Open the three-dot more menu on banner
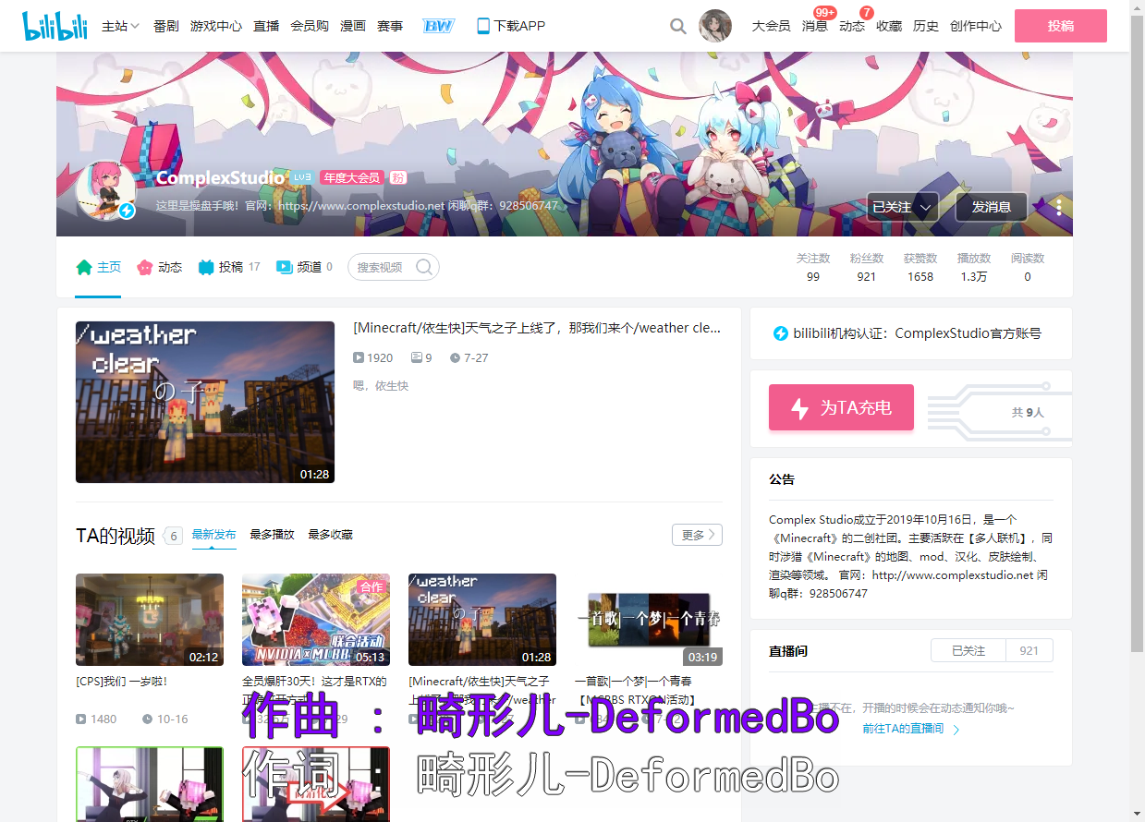This screenshot has height=822, width=1145. point(1058,207)
